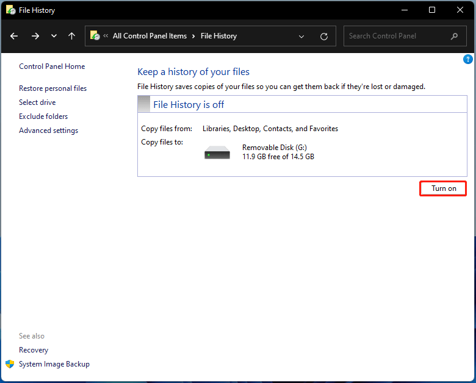Click the forward navigation arrow
Viewport: 476px width, 383px height.
(x=35, y=36)
